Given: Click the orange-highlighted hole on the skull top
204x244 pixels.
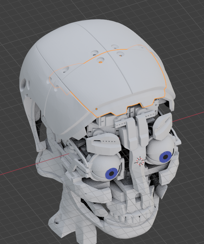Looking at the screenshot, I should click(x=101, y=60).
